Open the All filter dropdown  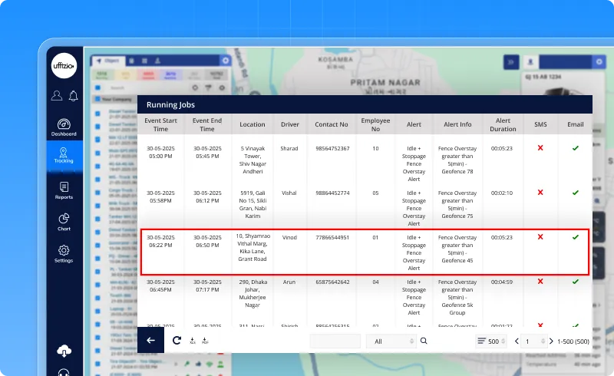click(x=390, y=341)
